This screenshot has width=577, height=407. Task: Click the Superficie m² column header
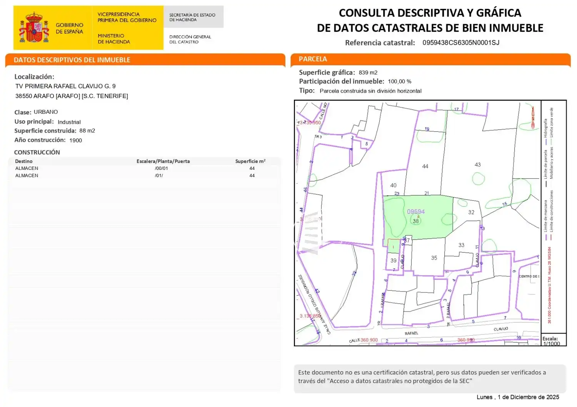click(x=250, y=161)
